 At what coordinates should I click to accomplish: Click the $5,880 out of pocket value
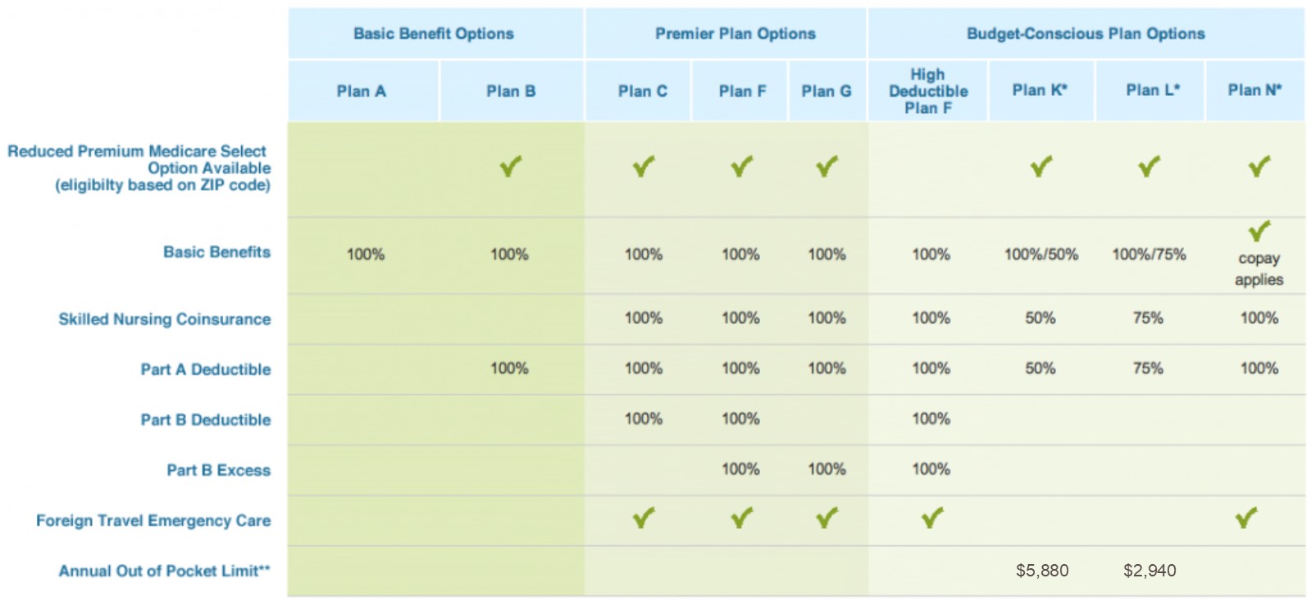click(x=1042, y=571)
